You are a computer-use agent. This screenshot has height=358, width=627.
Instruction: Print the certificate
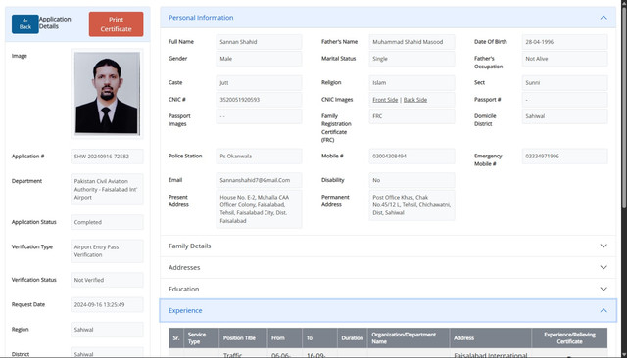[116, 23]
